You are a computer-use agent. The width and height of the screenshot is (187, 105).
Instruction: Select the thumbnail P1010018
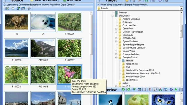pyautogui.click(x=16, y=75)
